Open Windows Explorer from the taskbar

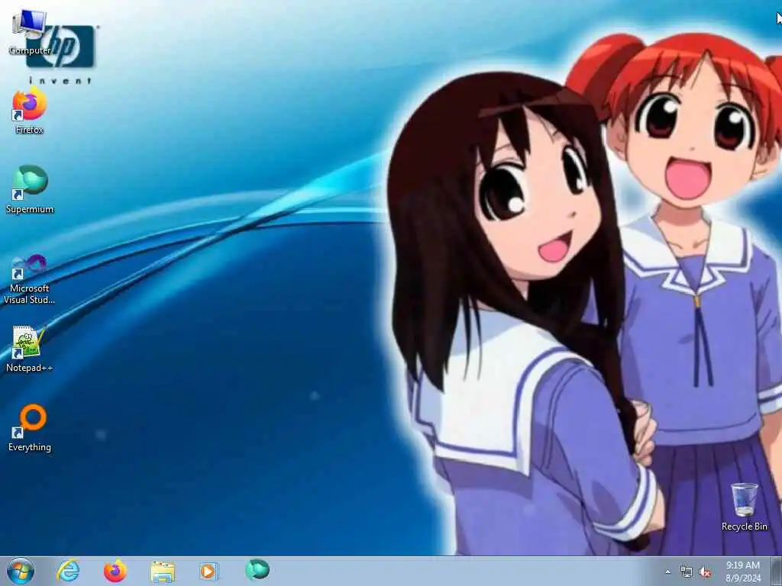(x=163, y=572)
